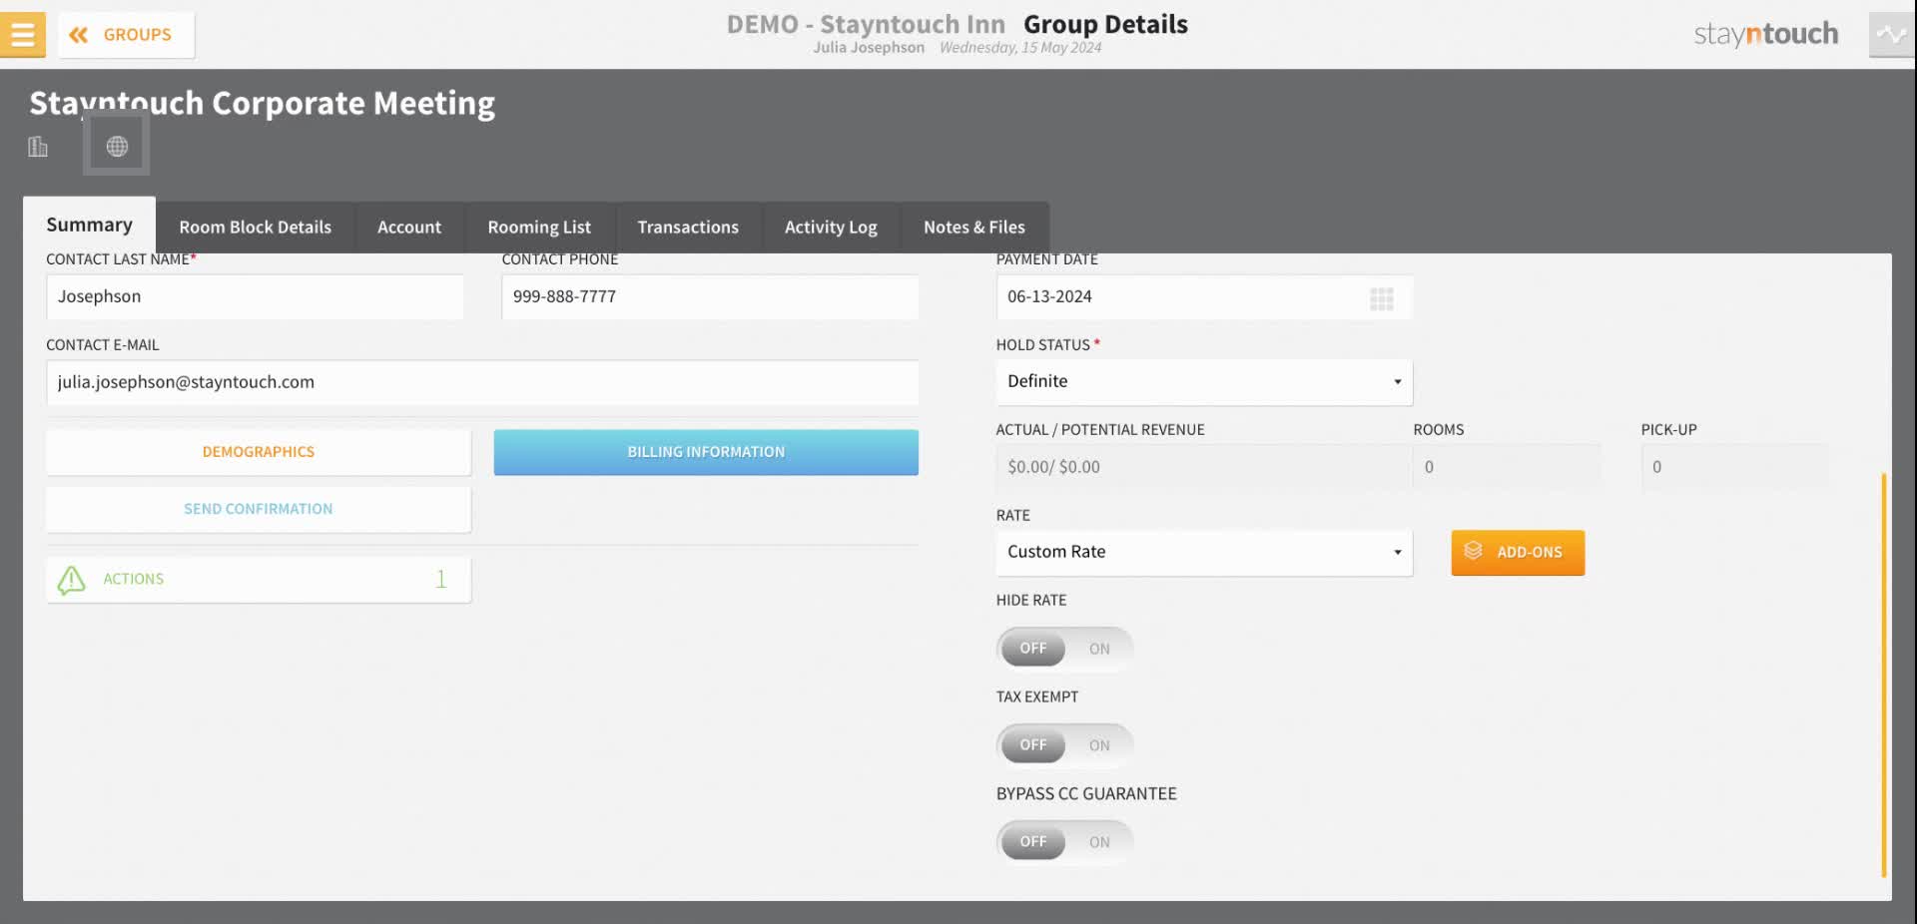Viewport: 1917px width, 924px height.
Task: Toggle the Tax Exempt switch
Action: (1064, 745)
